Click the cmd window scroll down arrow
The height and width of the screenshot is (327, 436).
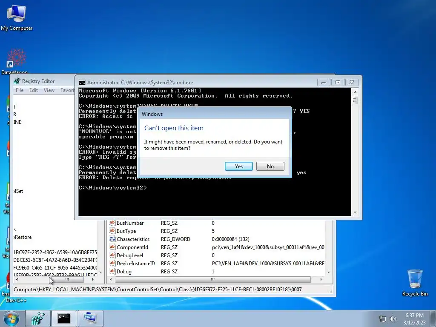point(355,212)
